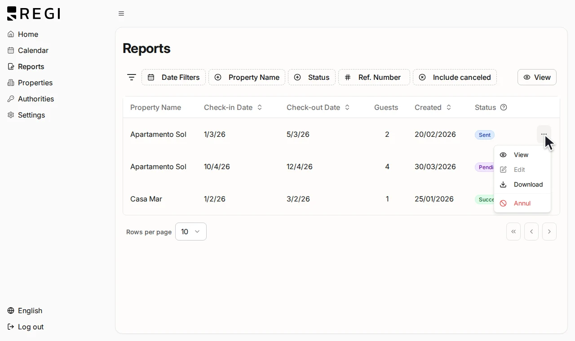Sort by Check-out Date
The width and height of the screenshot is (575, 341).
click(x=318, y=107)
